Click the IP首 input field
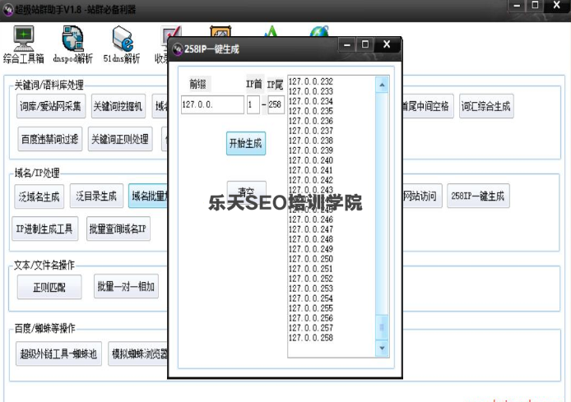The width and height of the screenshot is (571, 402). click(253, 104)
